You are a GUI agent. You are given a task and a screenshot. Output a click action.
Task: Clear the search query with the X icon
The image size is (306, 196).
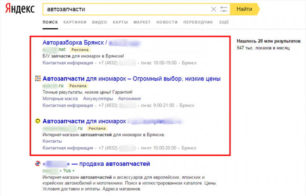coord(213,9)
